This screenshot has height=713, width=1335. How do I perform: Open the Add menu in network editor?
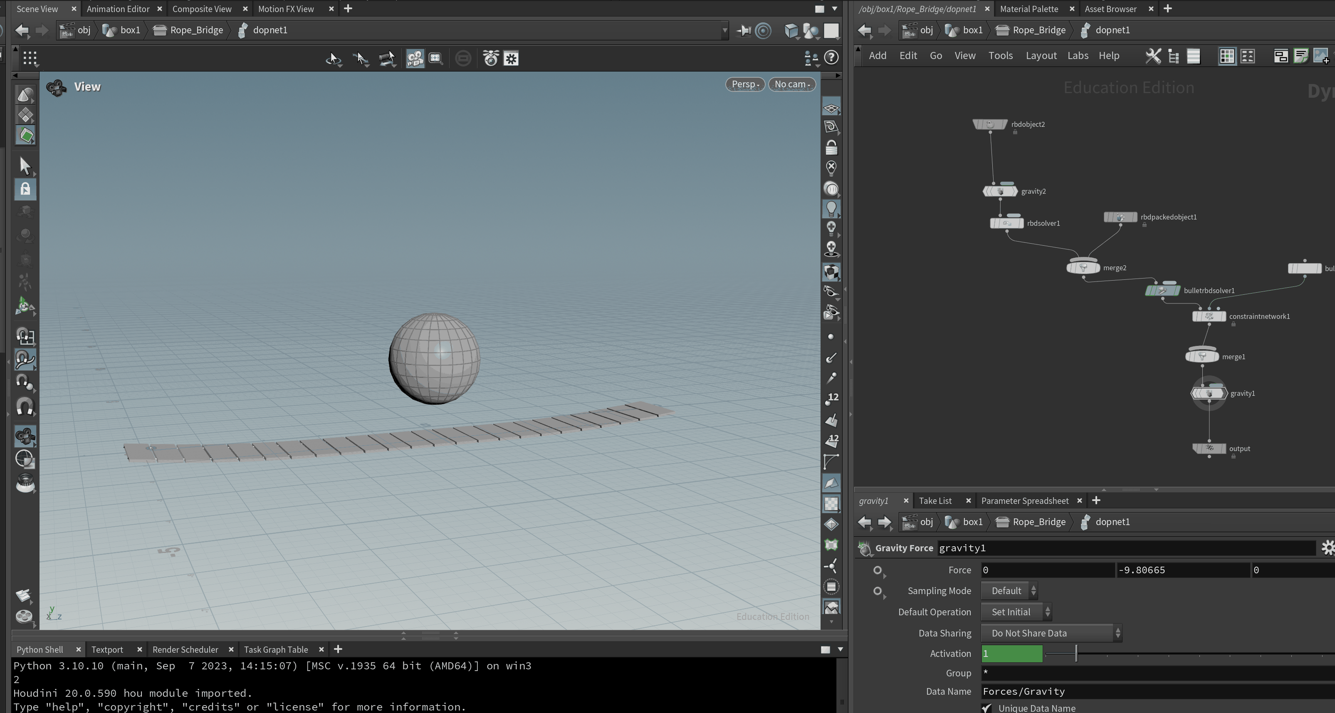click(x=877, y=55)
